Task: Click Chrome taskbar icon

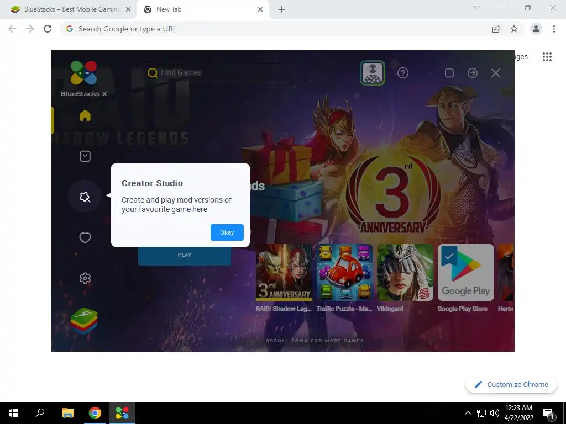Action: tap(95, 413)
